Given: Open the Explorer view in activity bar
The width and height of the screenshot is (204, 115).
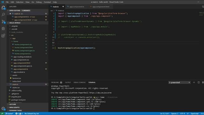Looking at the screenshot, I should pos(3,8).
